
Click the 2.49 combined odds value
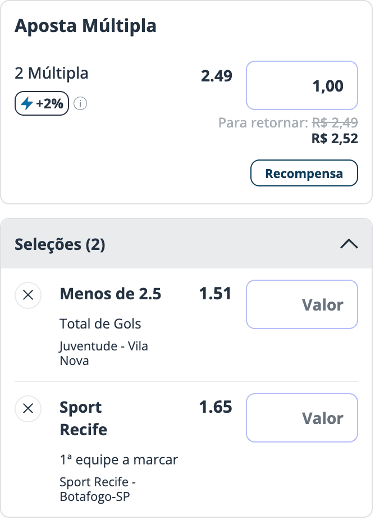coord(217,76)
